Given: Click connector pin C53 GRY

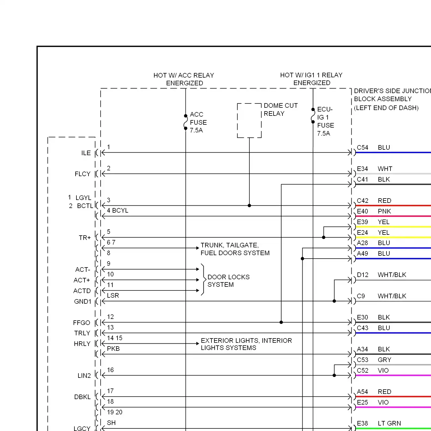Looking at the screenshot, I should pyautogui.click(x=374, y=360).
